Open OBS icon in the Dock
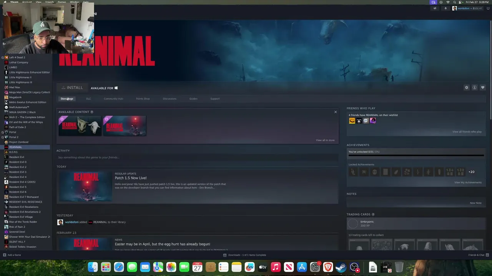 [x=354, y=267]
